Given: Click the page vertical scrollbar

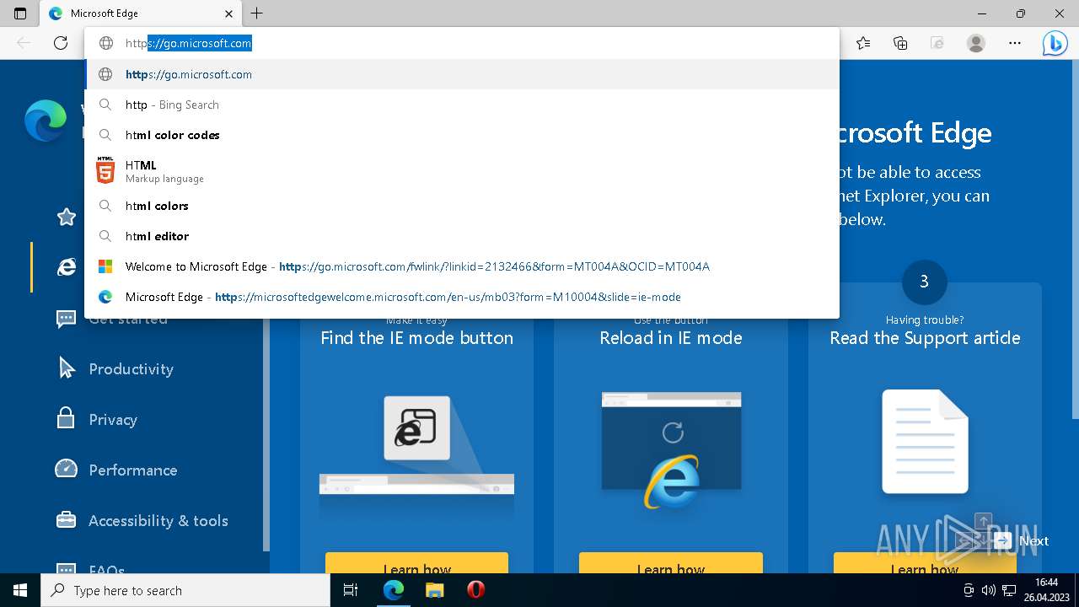Looking at the screenshot, I should pos(1075,240).
